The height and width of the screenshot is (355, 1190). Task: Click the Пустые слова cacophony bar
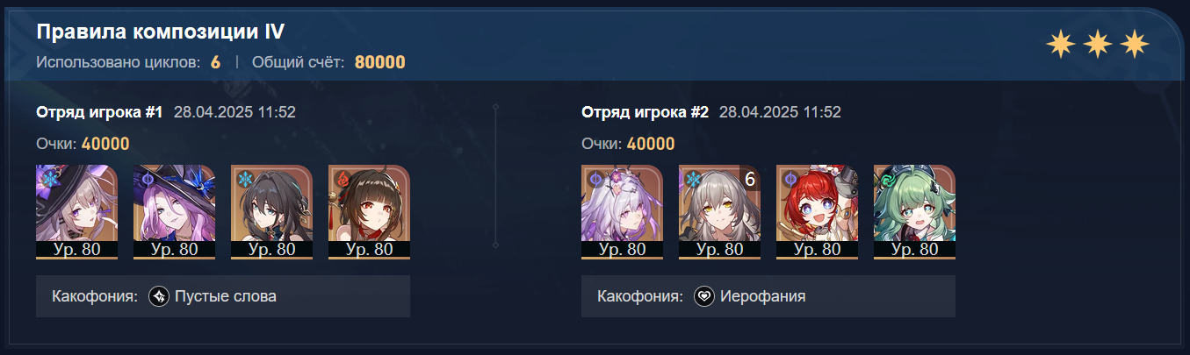(x=223, y=296)
